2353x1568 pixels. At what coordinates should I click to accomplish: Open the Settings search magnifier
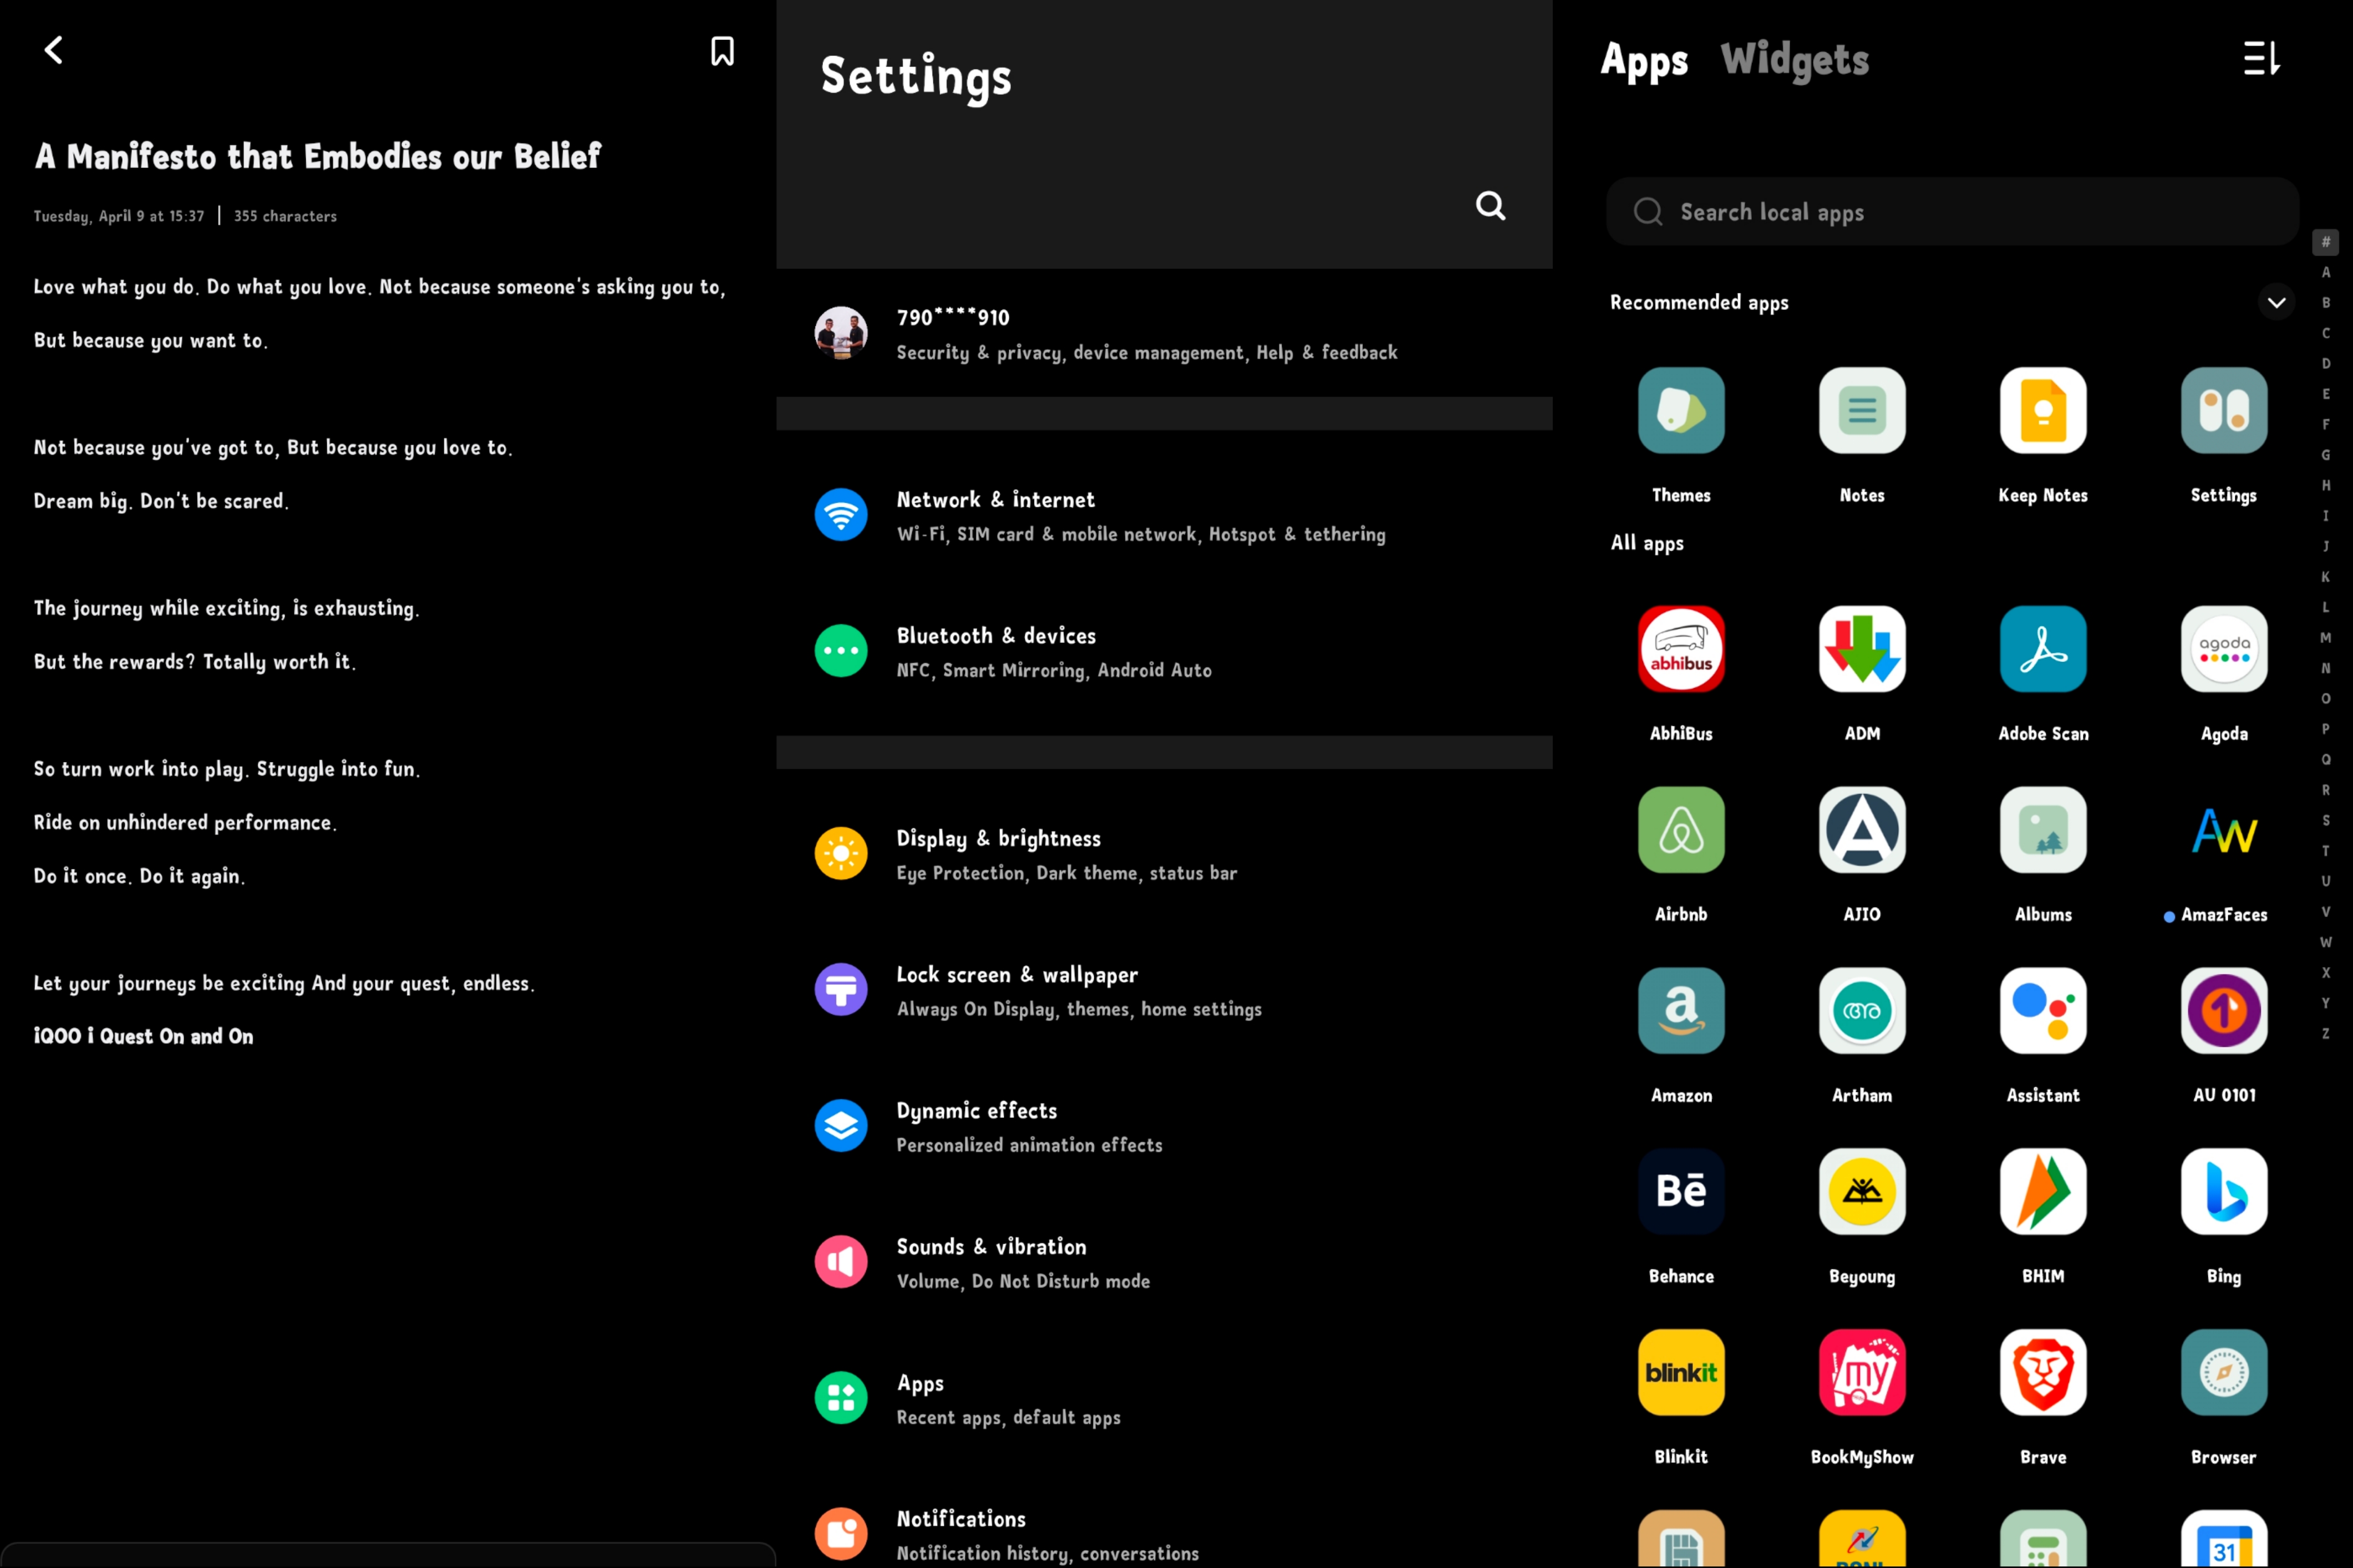tap(1490, 206)
